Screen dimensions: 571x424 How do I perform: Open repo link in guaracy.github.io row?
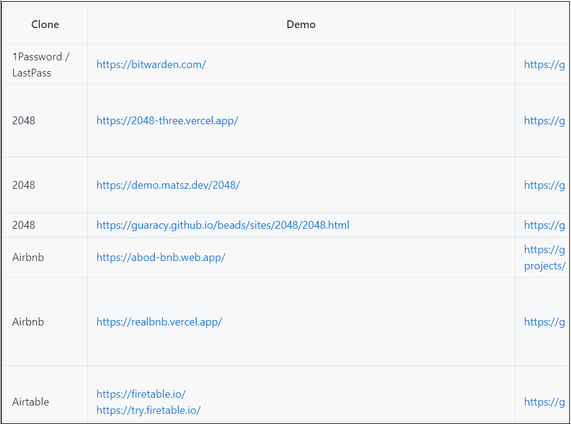[544, 225]
